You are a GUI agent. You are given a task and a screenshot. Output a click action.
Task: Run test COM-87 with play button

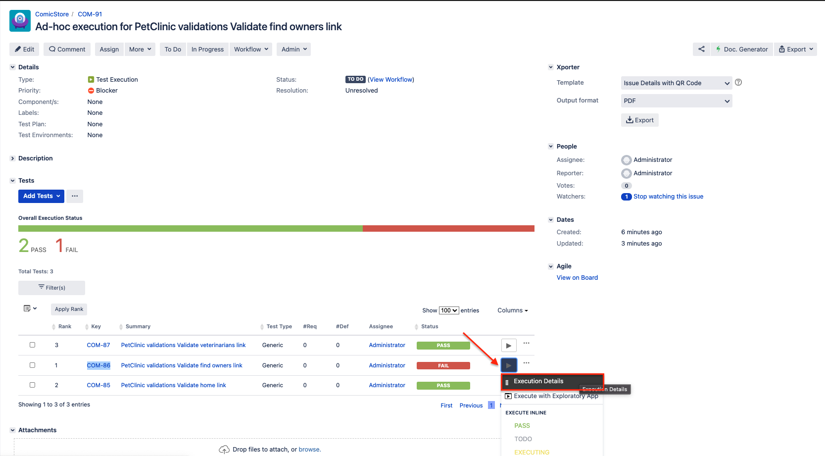coord(509,346)
